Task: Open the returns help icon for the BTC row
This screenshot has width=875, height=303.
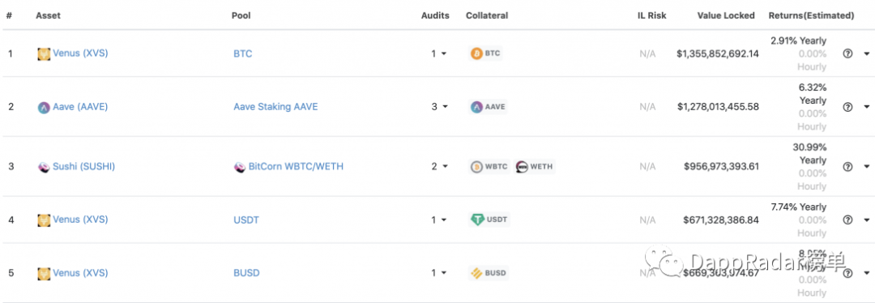Action: [x=847, y=53]
